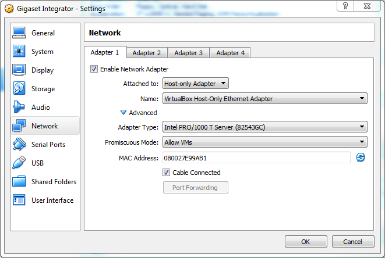
Task: Select the User Interface icon
Action: 19,200
